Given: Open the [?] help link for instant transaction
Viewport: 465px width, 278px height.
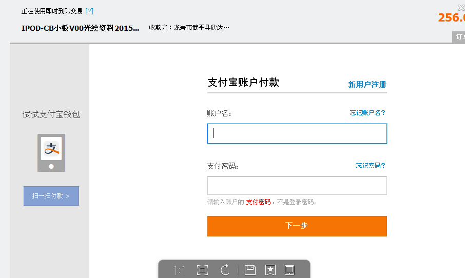Looking at the screenshot, I should pyautogui.click(x=89, y=11).
